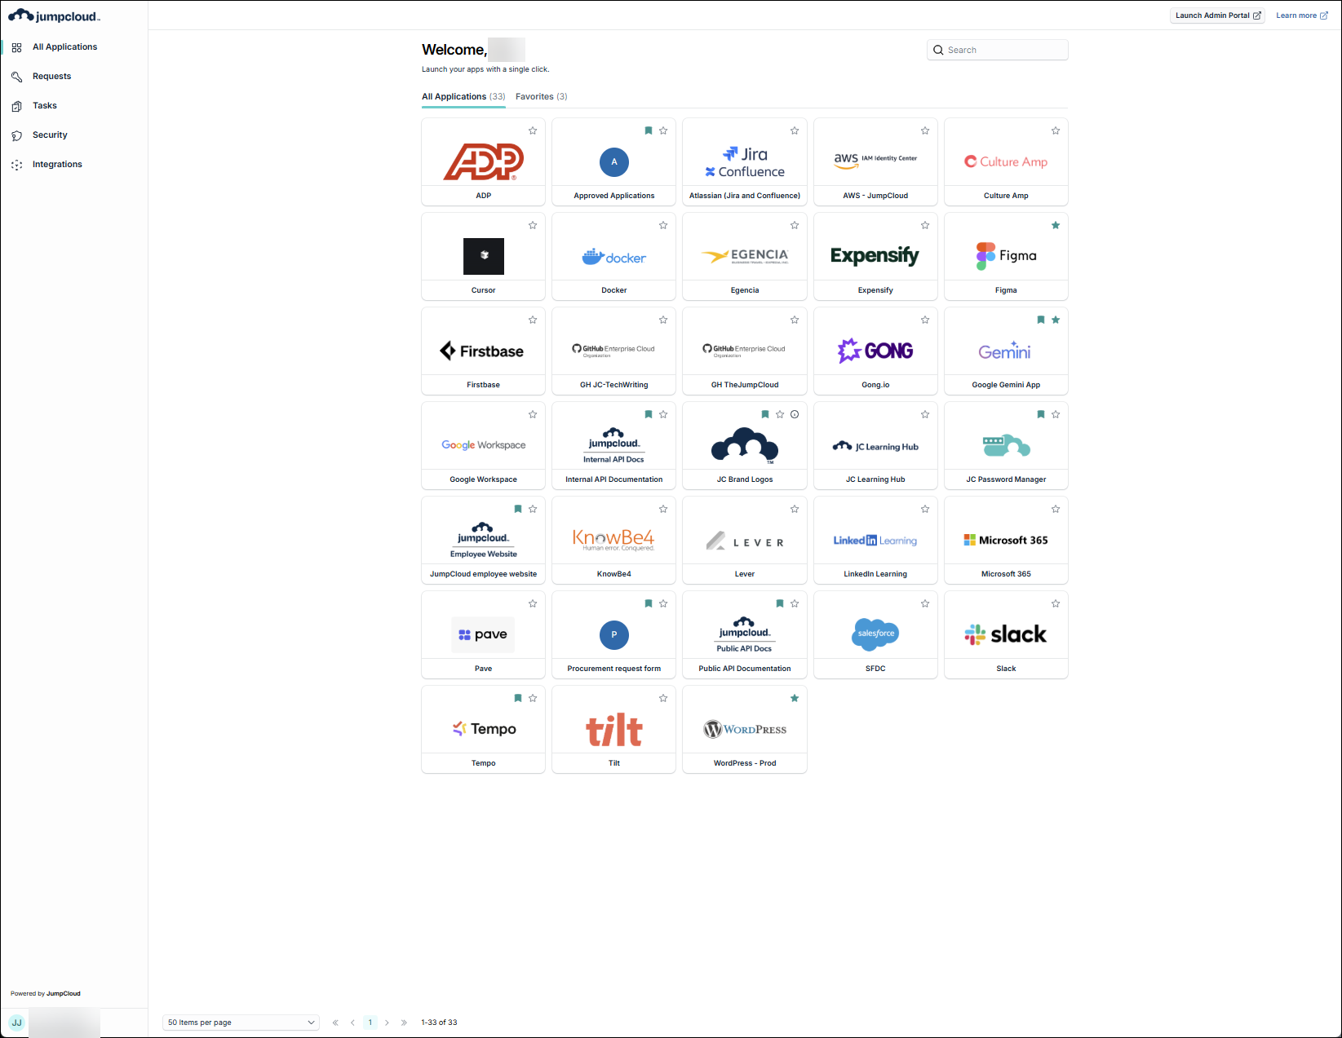Click the Requests key icon in sidebar
1342x1038 pixels.
16,77
